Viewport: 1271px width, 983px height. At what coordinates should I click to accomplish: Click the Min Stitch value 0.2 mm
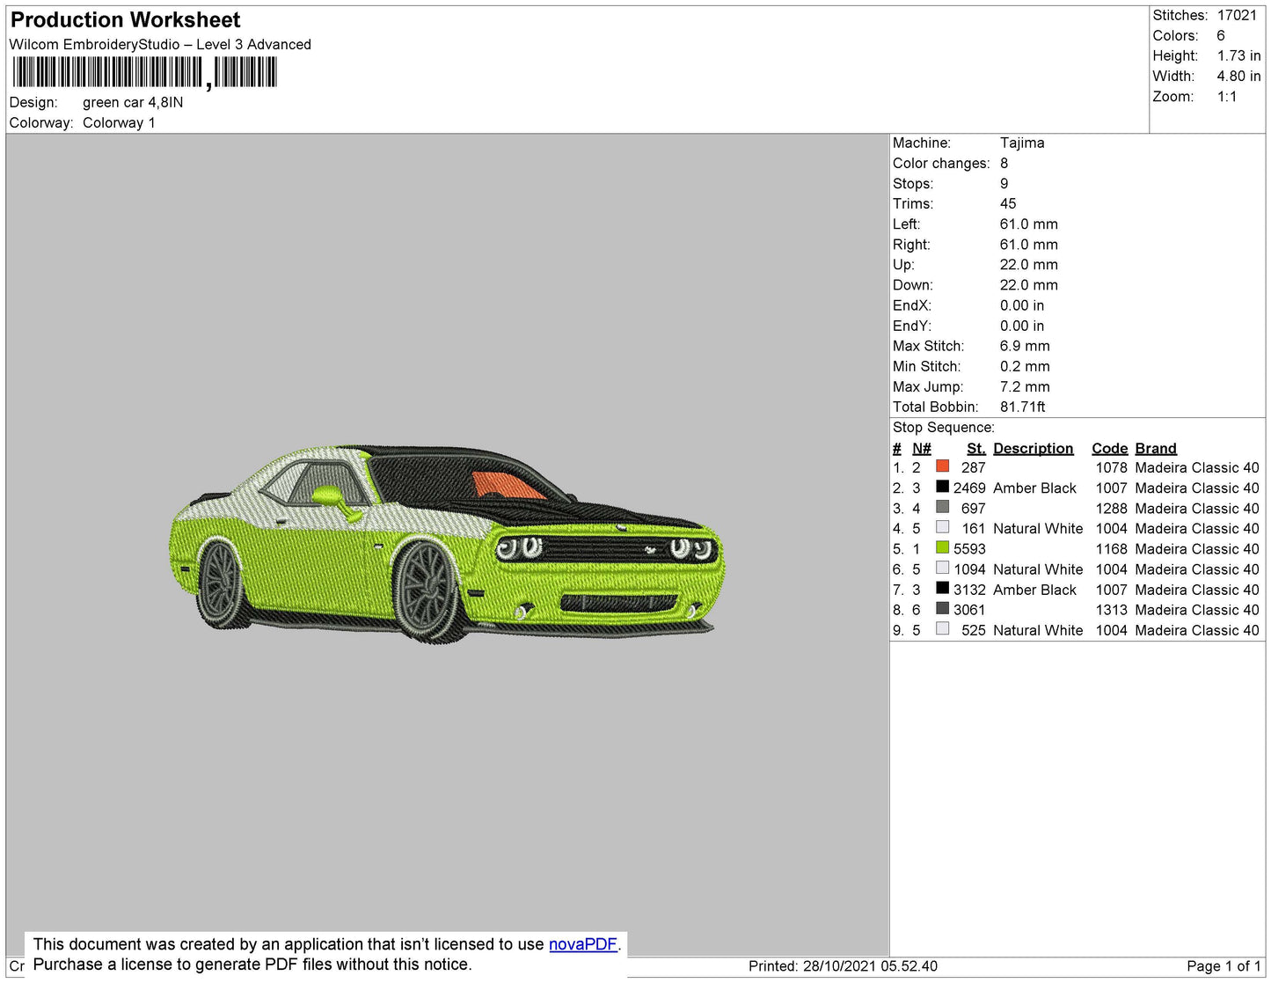(x=1025, y=366)
